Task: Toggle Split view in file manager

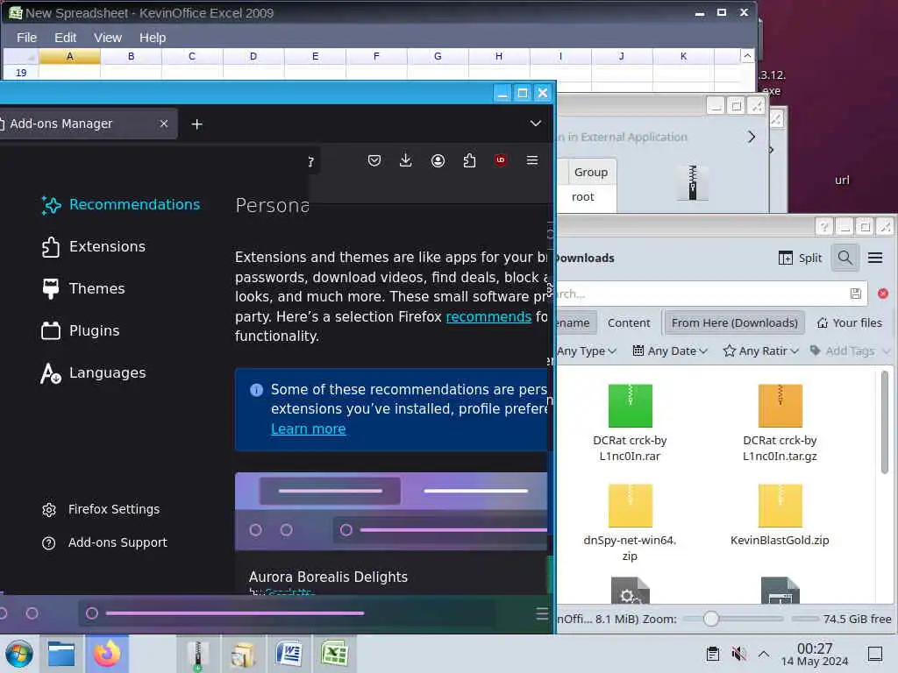Action: 800,259
